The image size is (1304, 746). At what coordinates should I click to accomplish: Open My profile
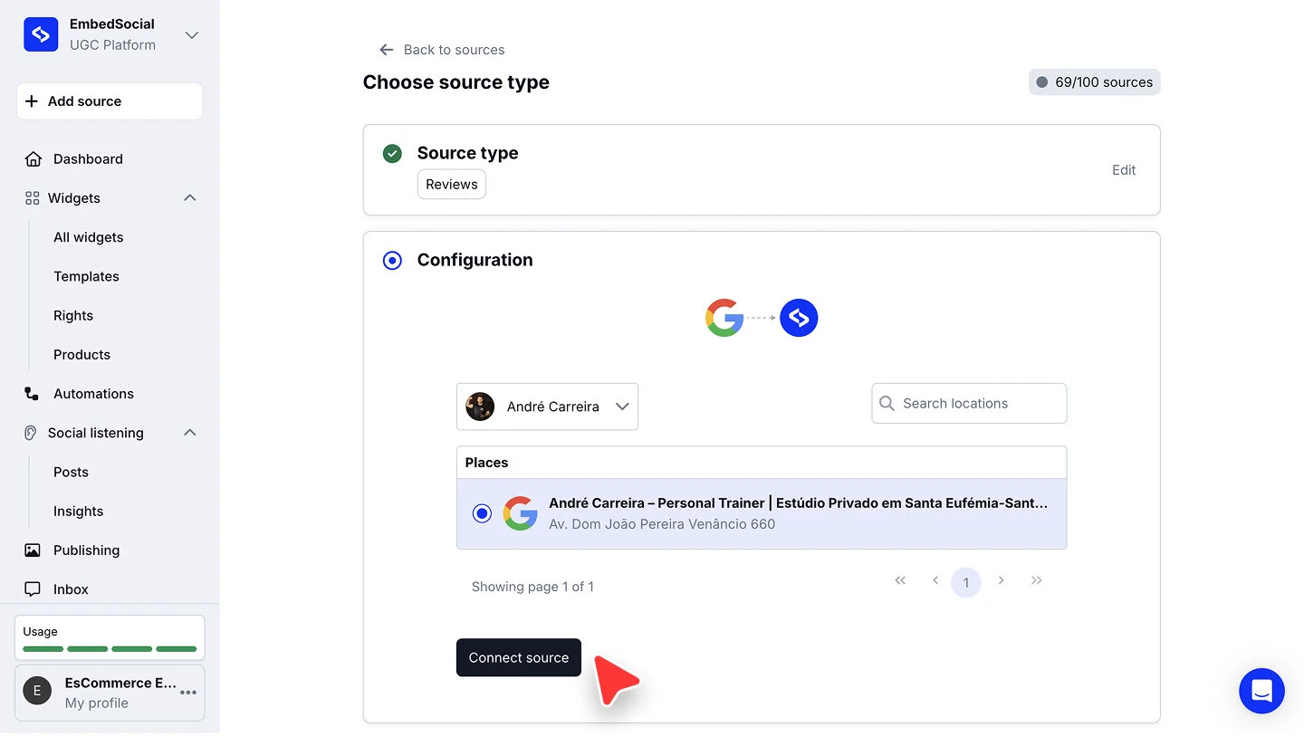tap(96, 703)
